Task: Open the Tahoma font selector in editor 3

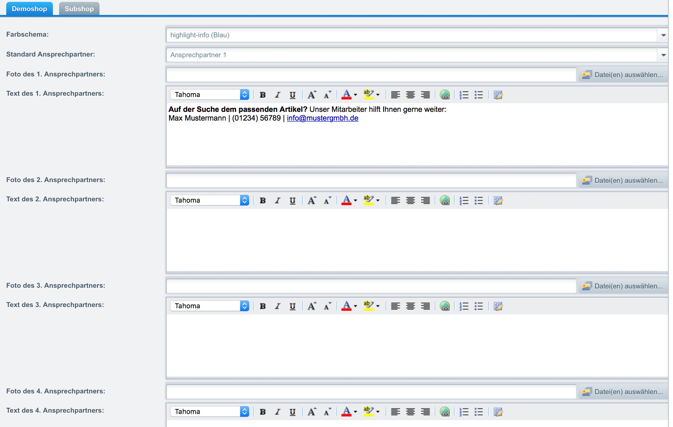Action: (210, 306)
